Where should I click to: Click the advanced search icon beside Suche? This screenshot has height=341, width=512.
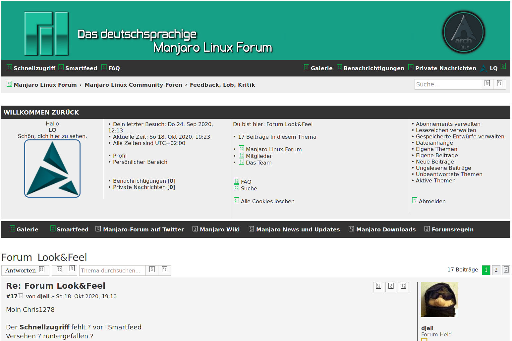(499, 84)
